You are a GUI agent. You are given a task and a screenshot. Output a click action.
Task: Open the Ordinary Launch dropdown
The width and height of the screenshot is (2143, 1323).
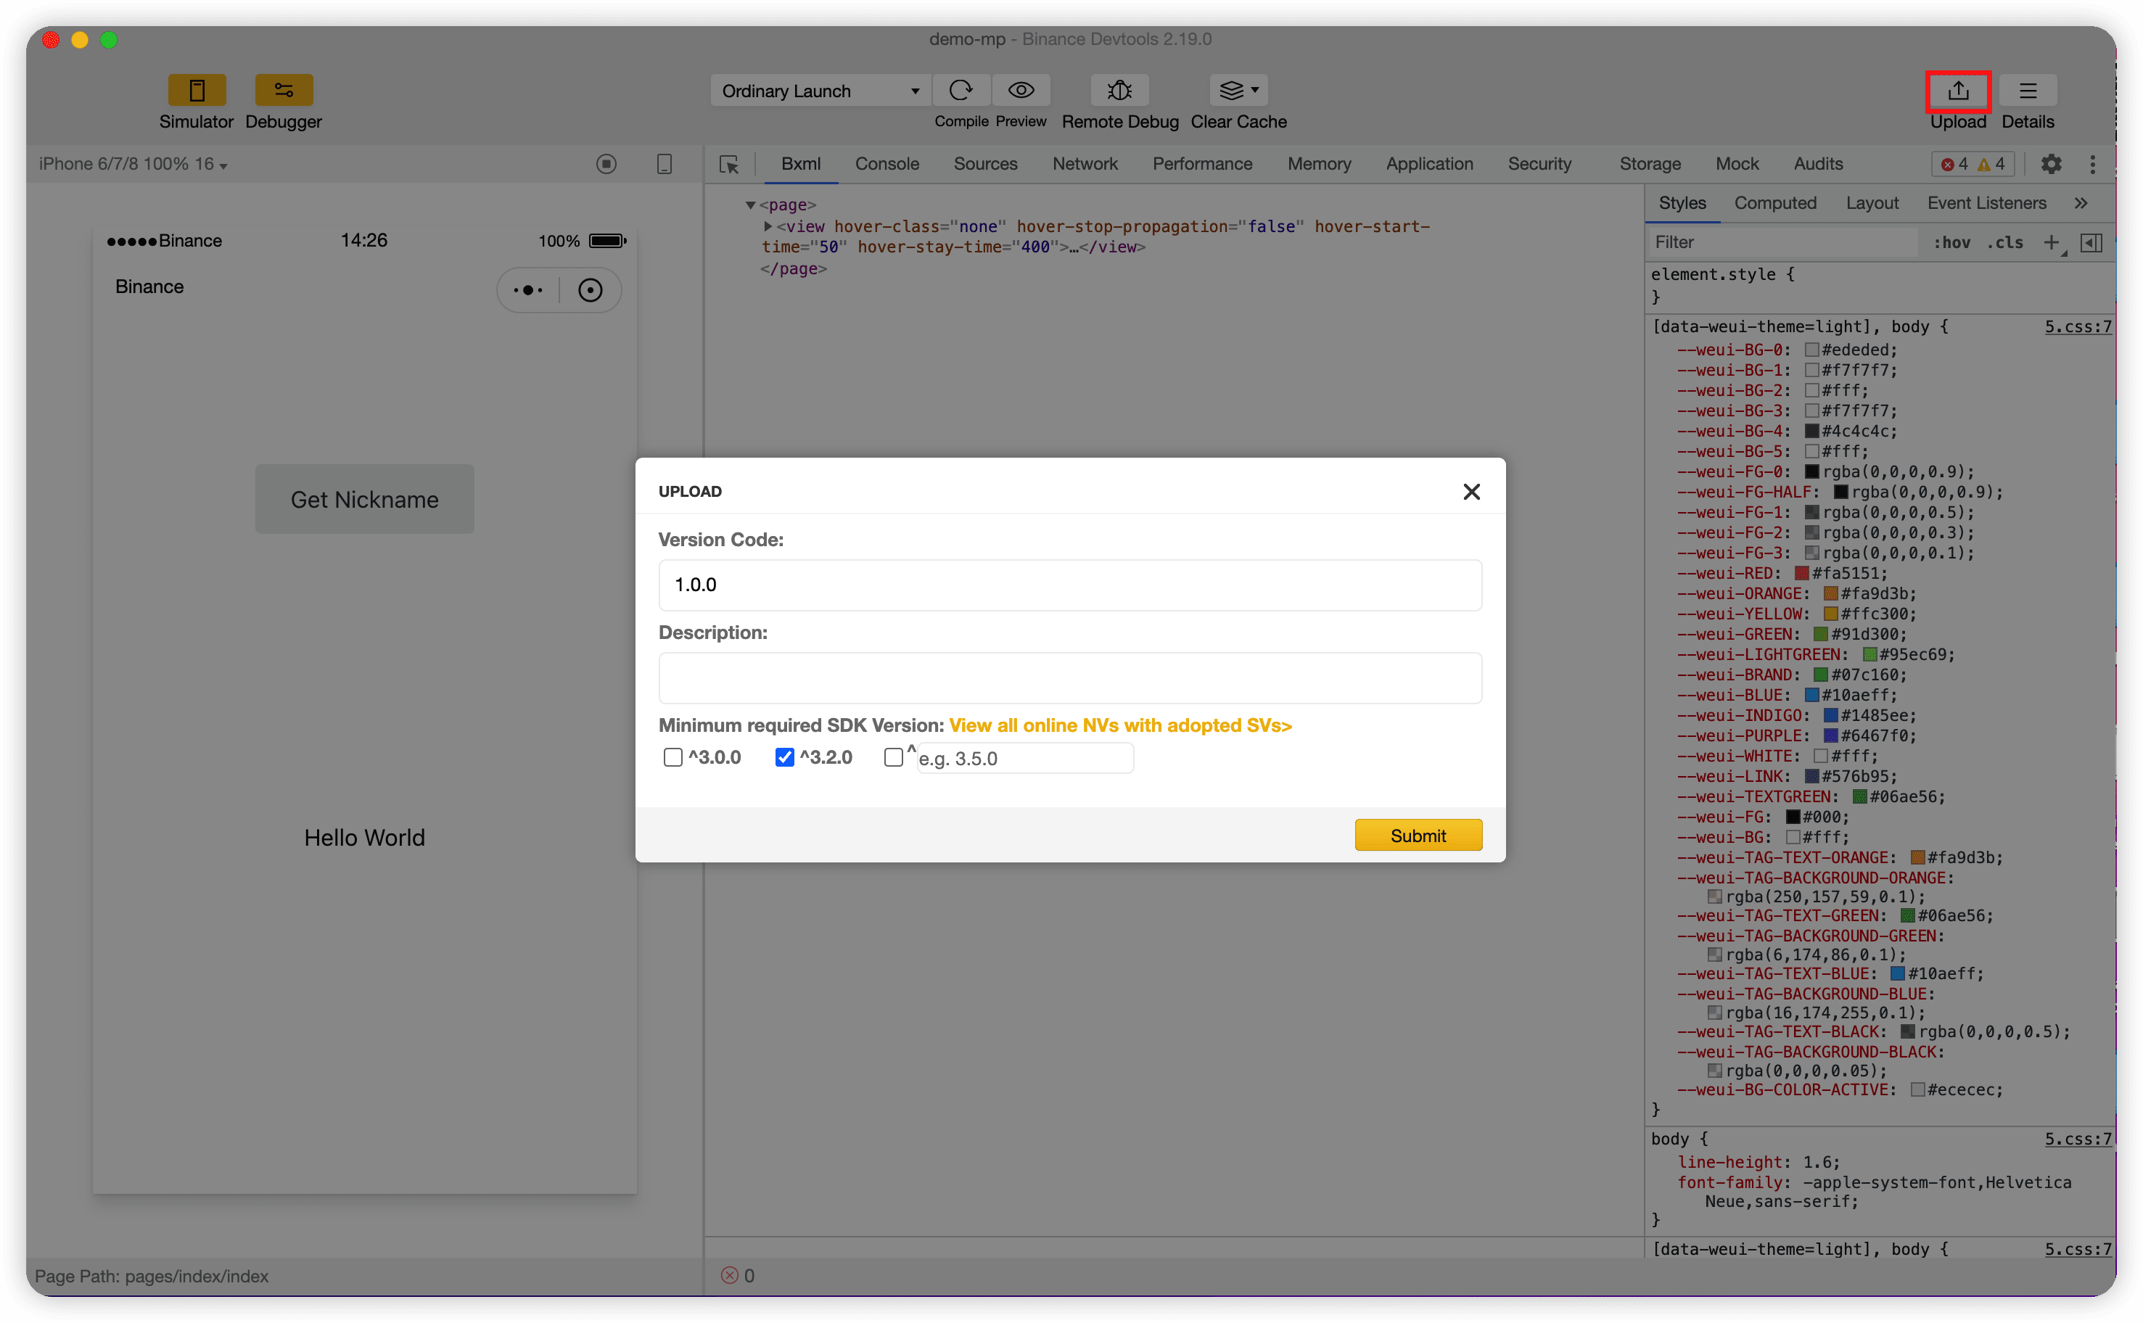tap(820, 91)
